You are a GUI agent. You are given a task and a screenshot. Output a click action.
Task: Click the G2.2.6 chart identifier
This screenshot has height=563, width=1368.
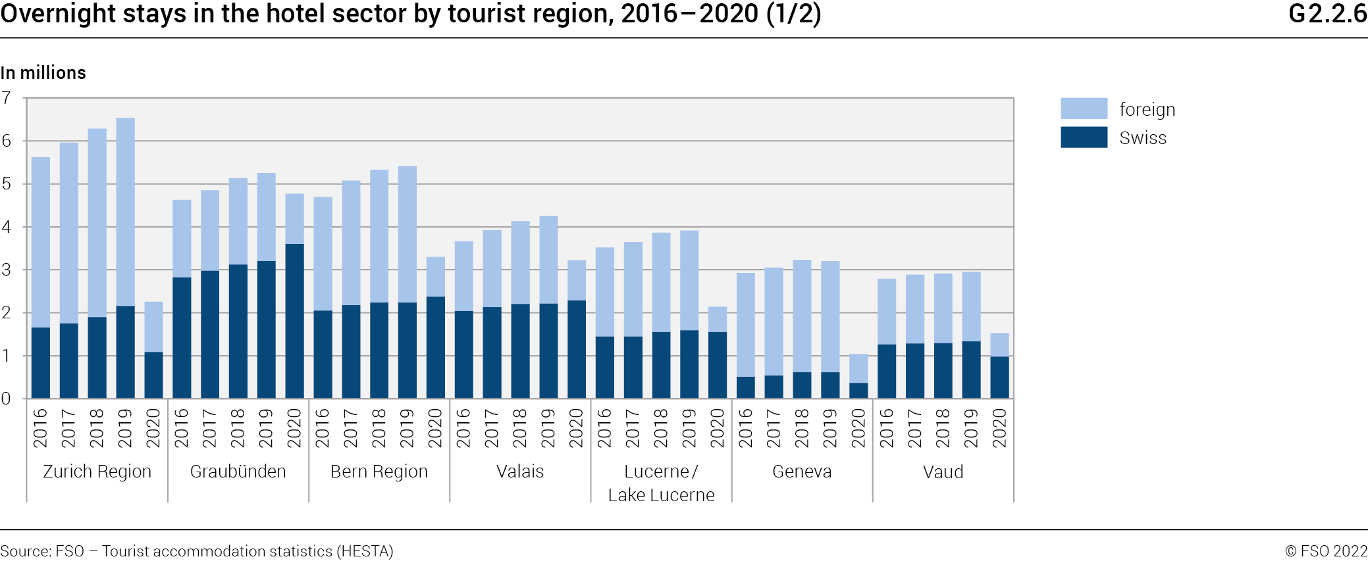click(x=1327, y=14)
